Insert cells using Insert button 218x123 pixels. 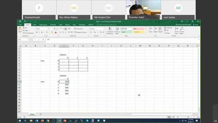[151, 30]
